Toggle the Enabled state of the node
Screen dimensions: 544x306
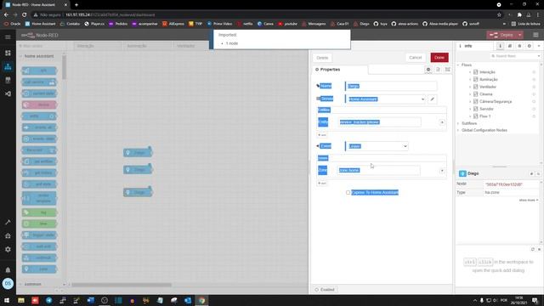325,289
